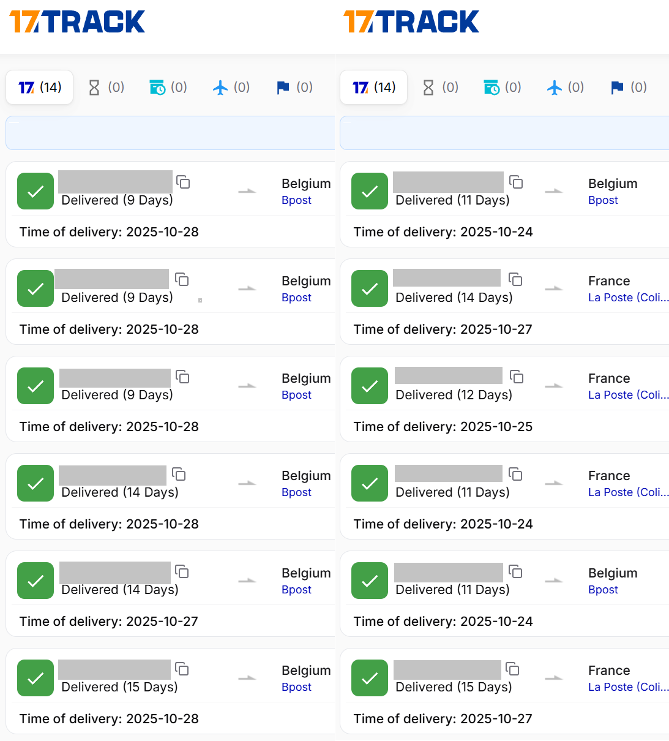Switch to airplane in-transit (0) tab in left panel
The image size is (669, 741).
pos(231,88)
